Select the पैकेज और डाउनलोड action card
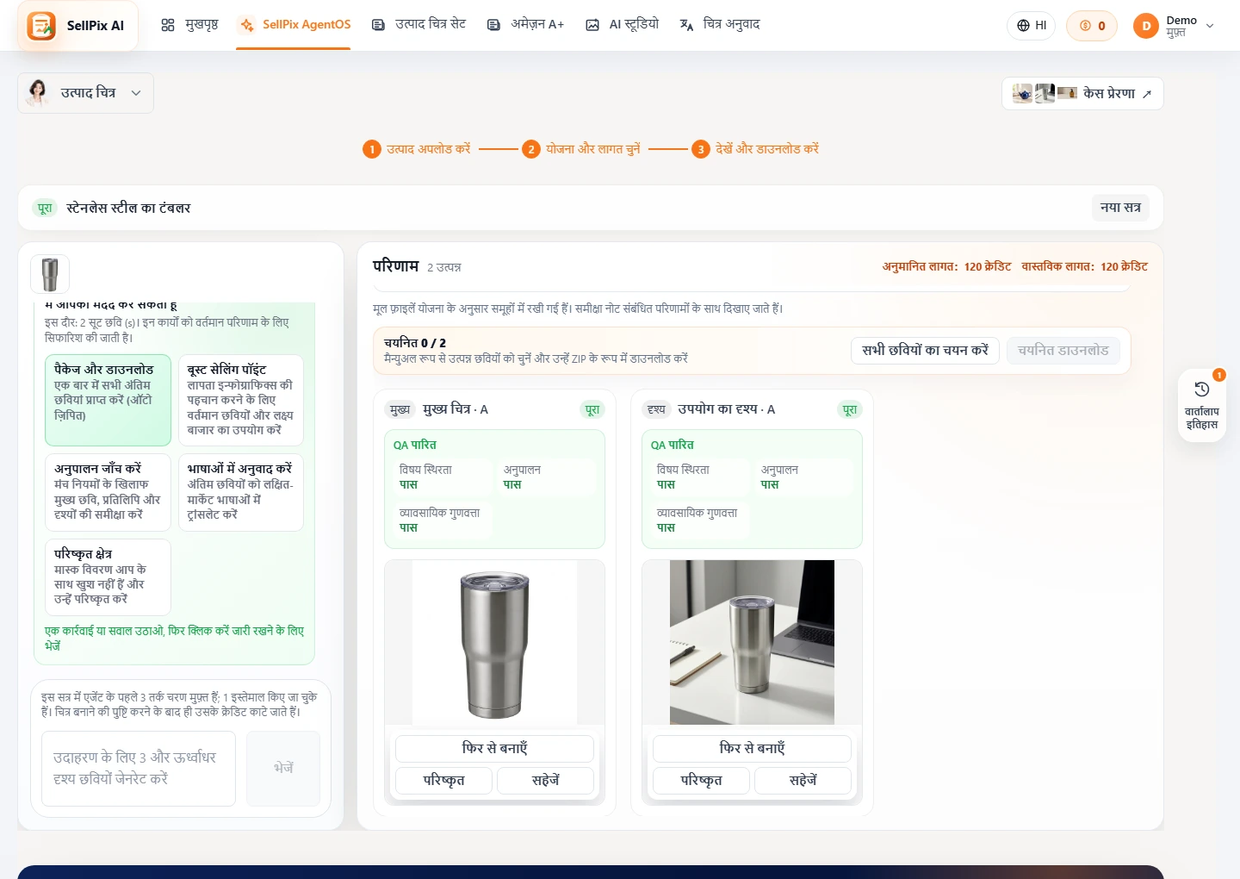Image resolution: width=1240 pixels, height=879 pixels. (108, 400)
